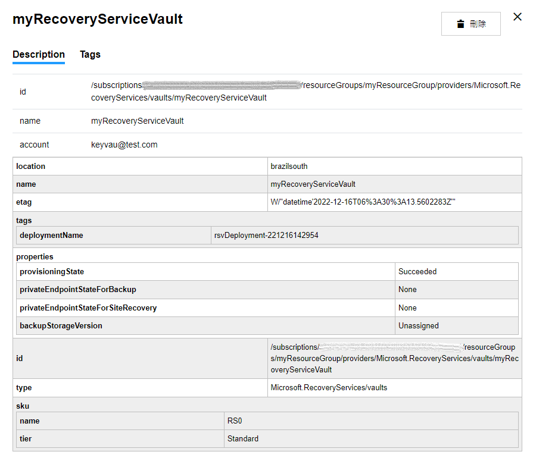Select the backupStorageVersion label
This screenshot has height=461, width=533.
coord(61,326)
